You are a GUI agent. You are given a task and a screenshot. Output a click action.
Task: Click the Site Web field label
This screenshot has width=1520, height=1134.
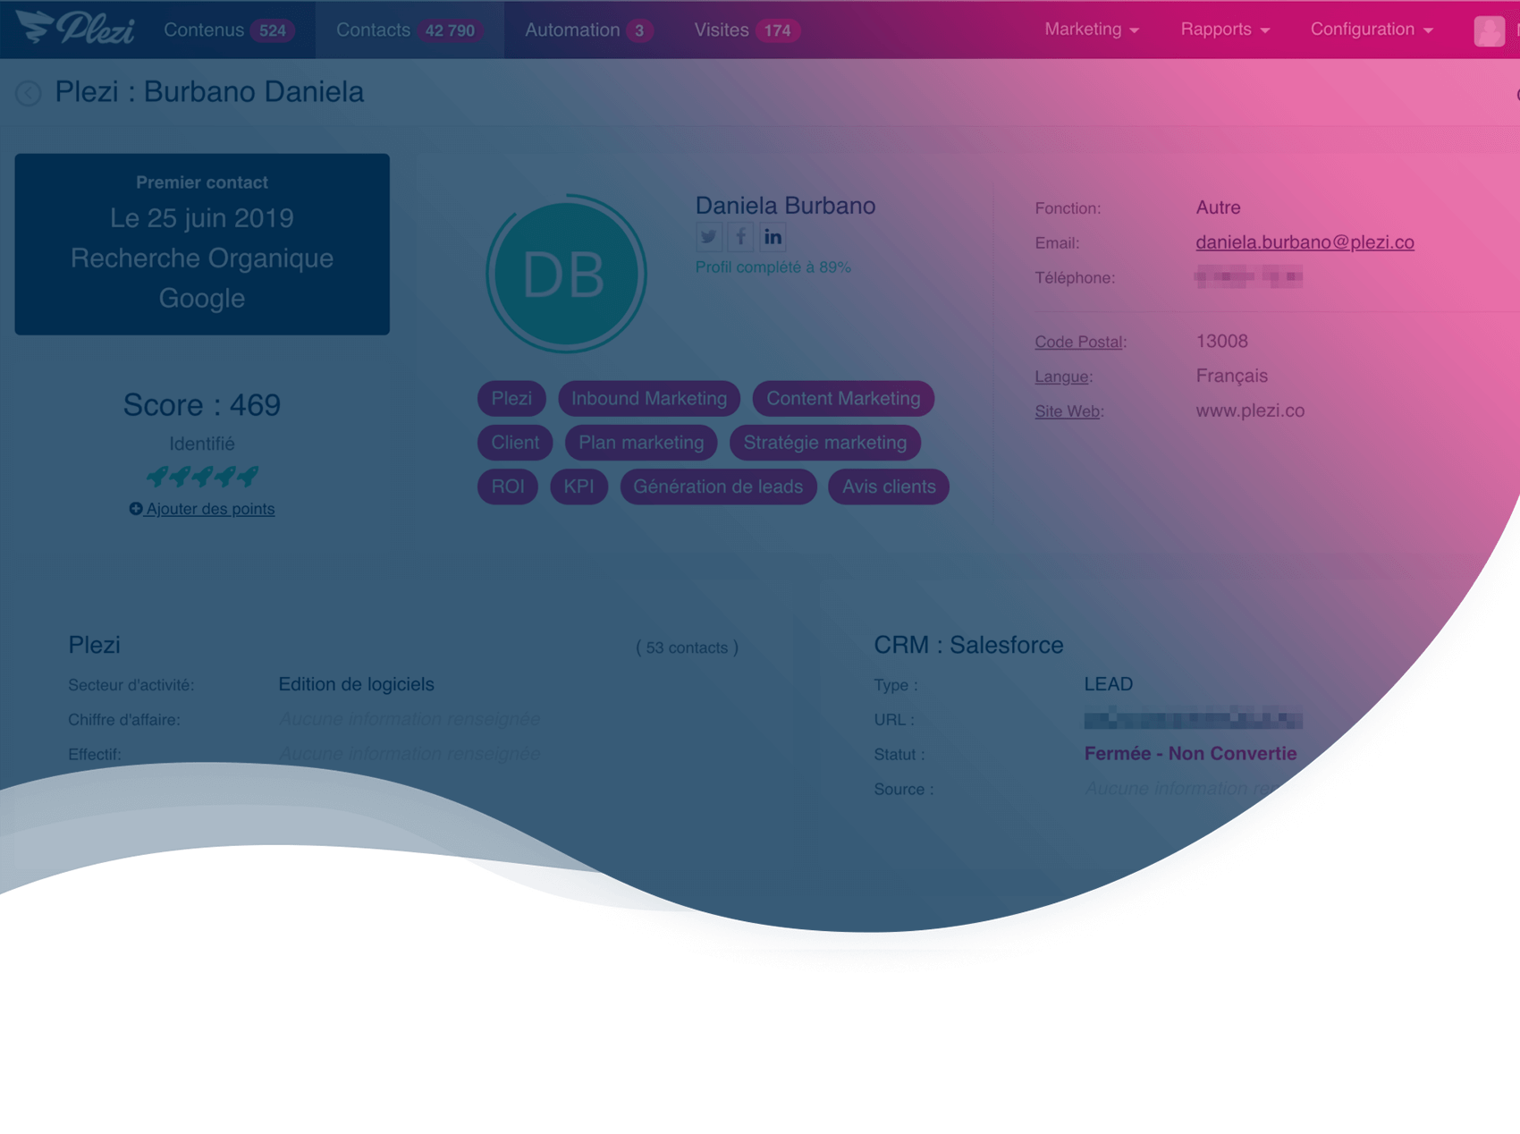[1067, 411]
